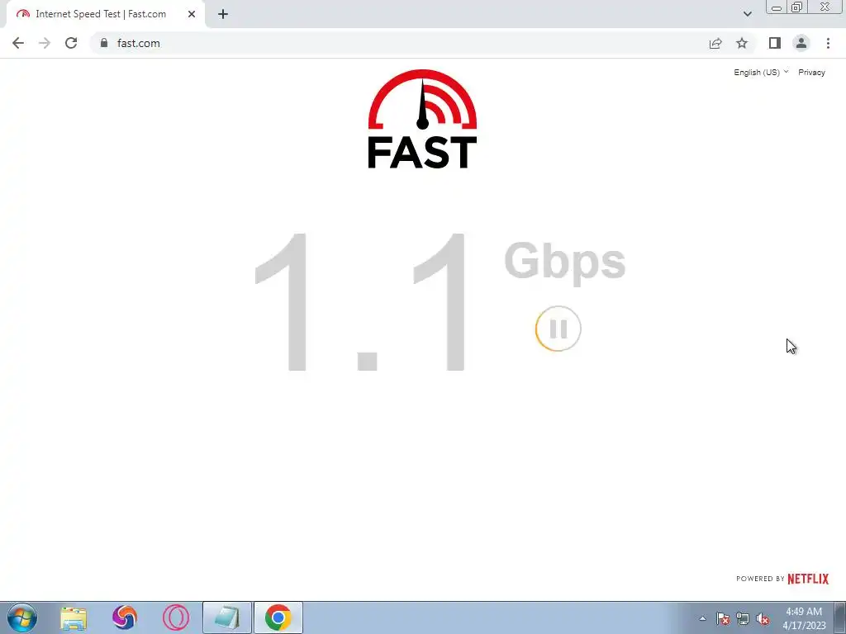Toggle the Chrome side panel
The width and height of the screenshot is (846, 634).
pyautogui.click(x=775, y=43)
